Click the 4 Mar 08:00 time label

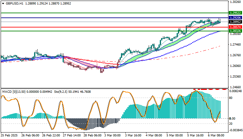coord(154,135)
